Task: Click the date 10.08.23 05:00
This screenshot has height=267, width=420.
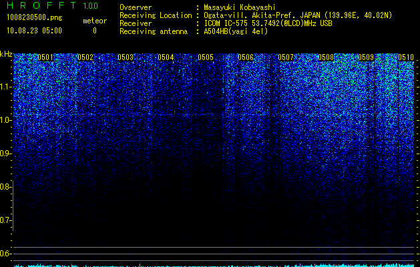Action: click(34, 31)
